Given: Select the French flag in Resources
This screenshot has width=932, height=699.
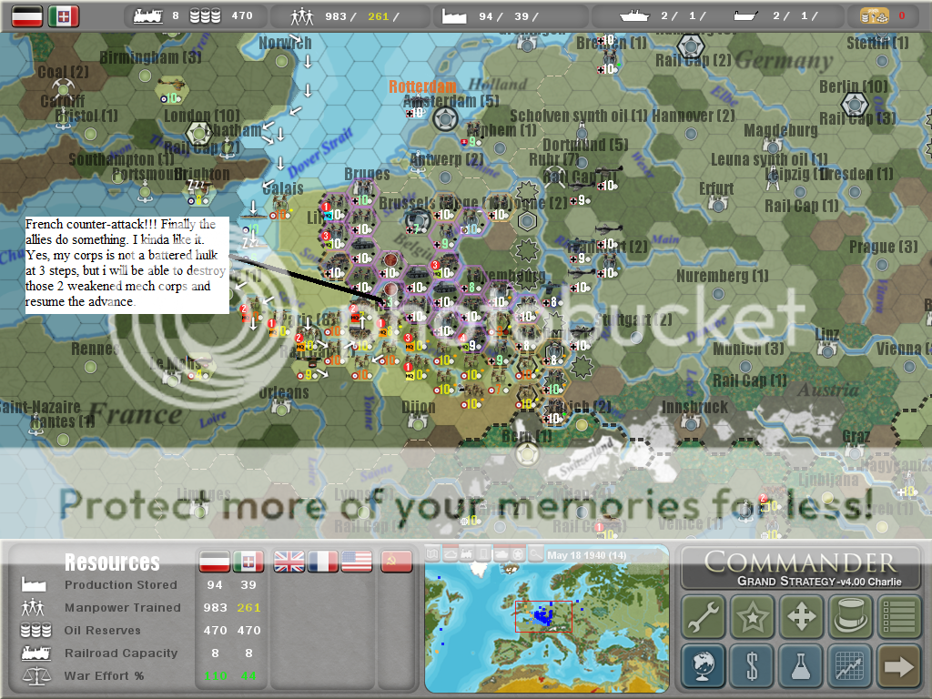Looking at the screenshot, I should point(324,562).
